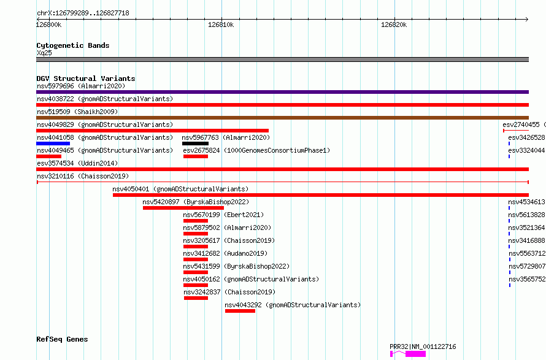The width and height of the screenshot is (546, 360).
Task: Select the nsv4038722 gnomAD variant label
Action: [105, 99]
